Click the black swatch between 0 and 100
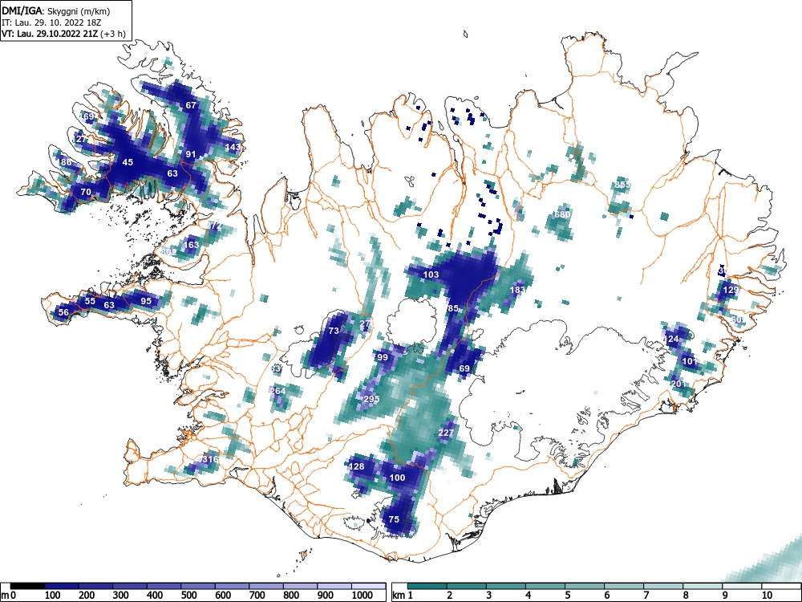Screen dimensions: 802x602 point(27,586)
